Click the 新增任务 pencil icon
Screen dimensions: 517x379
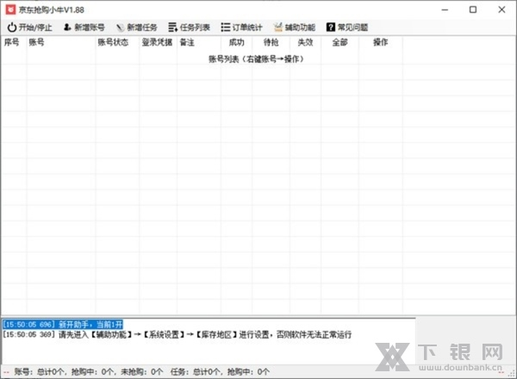pos(120,28)
